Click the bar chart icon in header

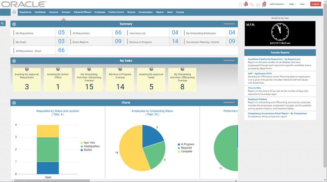[258, 4]
